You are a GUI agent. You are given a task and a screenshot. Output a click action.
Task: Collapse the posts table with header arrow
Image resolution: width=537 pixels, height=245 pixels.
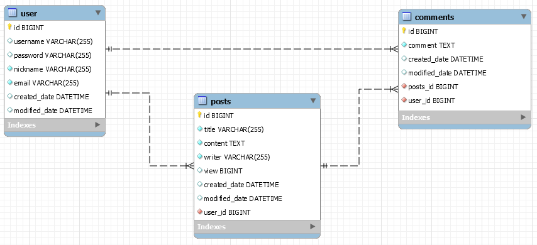313,101
